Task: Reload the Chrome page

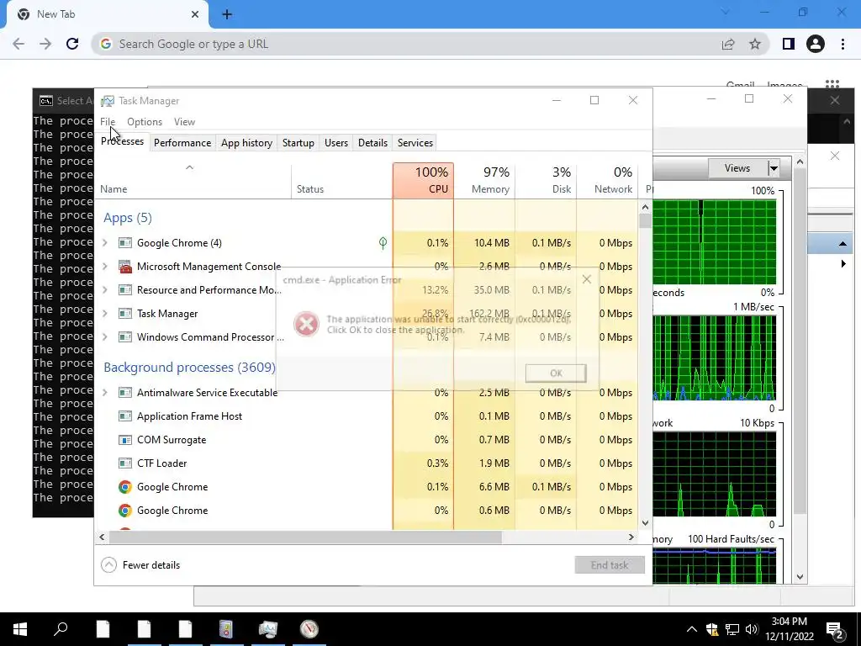Action: 72,44
